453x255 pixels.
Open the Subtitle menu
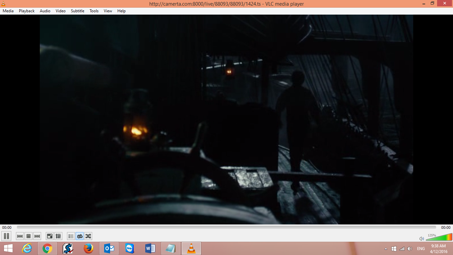(77, 11)
